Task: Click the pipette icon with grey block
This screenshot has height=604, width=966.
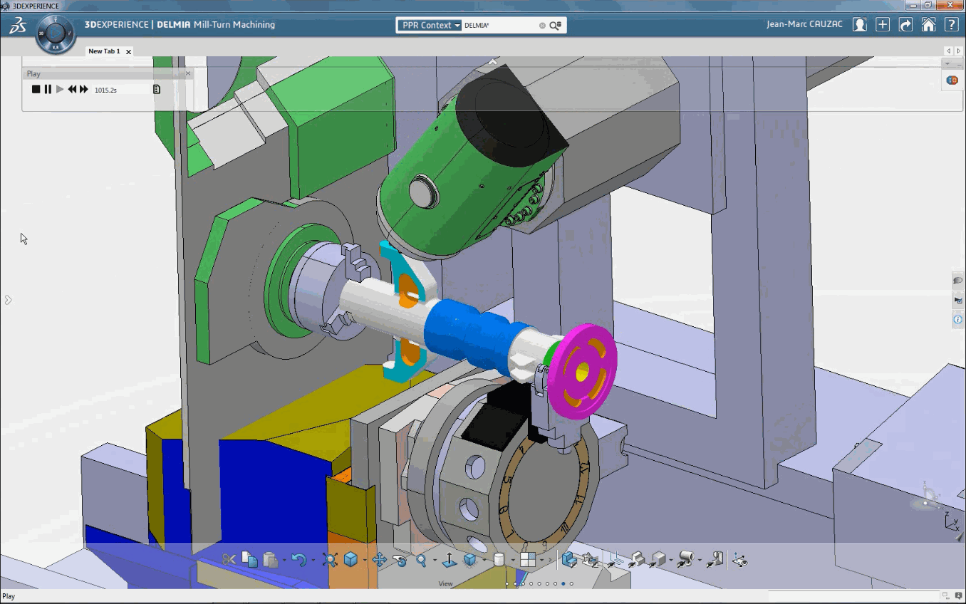Action: [658, 560]
